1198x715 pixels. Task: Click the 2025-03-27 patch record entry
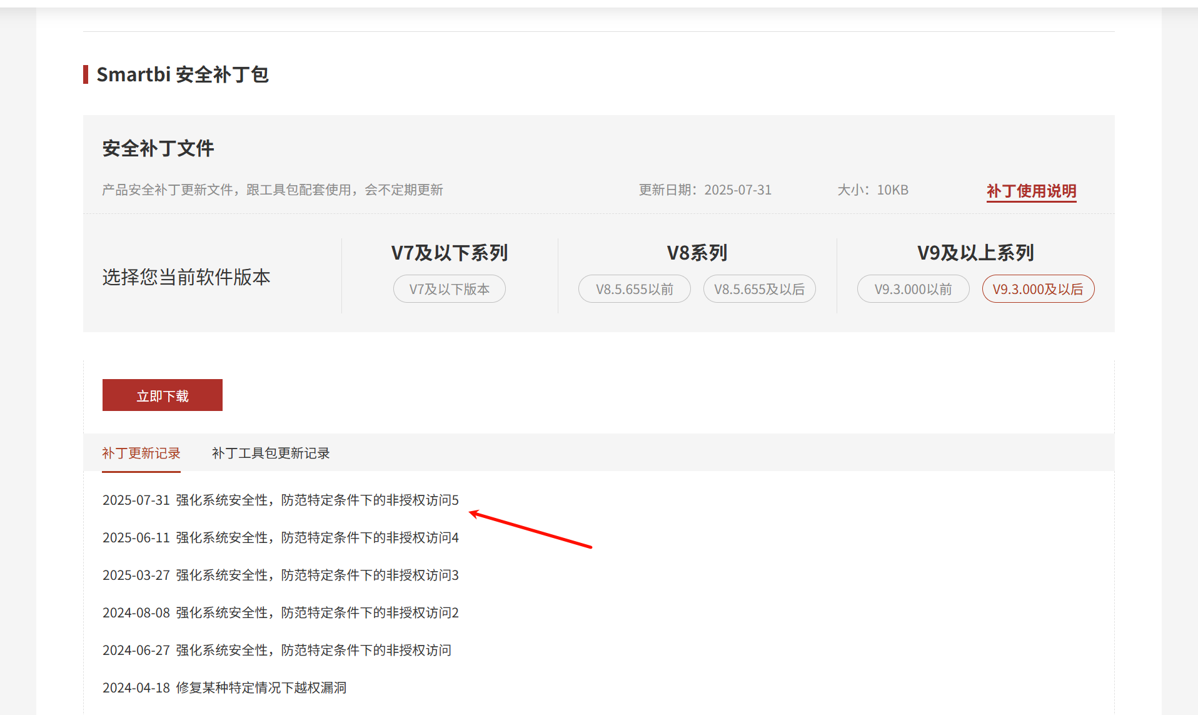pyautogui.click(x=281, y=575)
